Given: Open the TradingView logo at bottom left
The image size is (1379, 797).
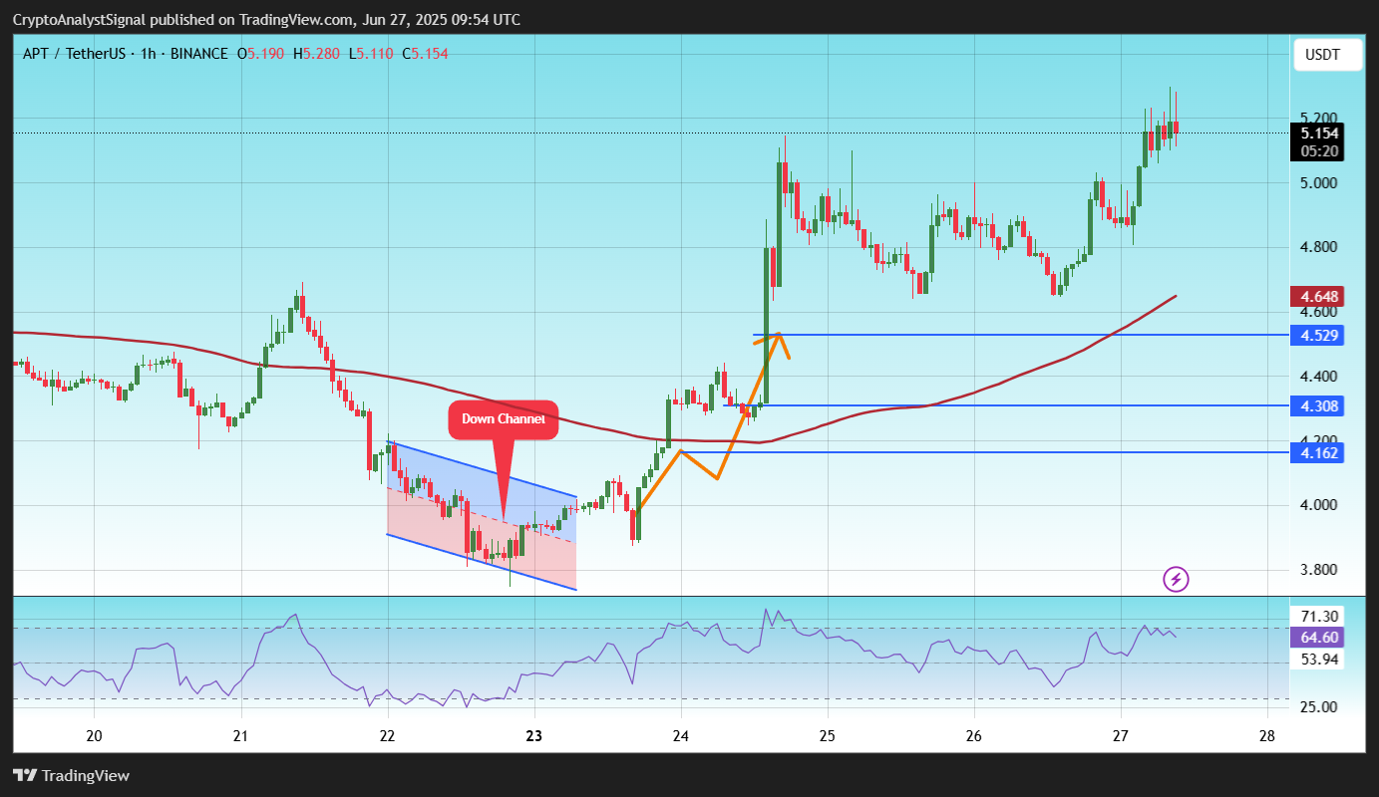Looking at the screenshot, I should click(71, 775).
